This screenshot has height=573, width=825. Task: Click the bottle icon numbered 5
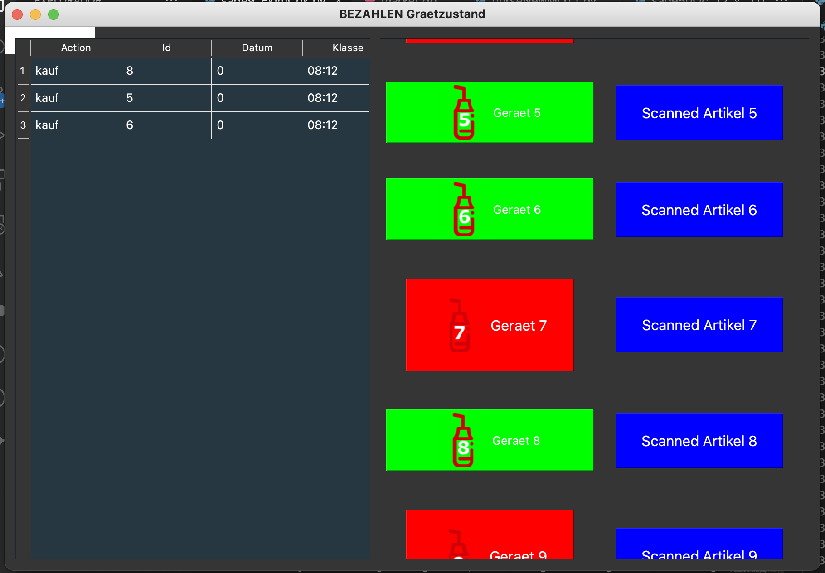click(464, 112)
